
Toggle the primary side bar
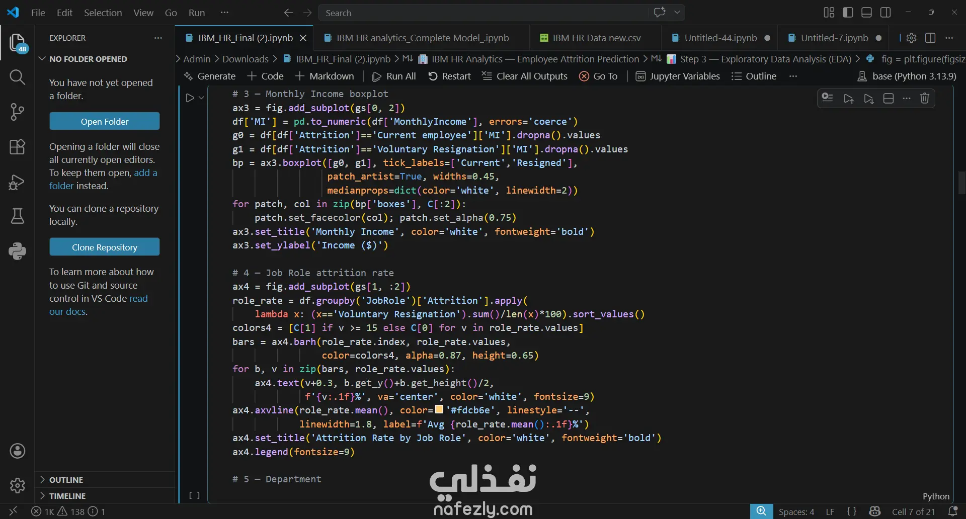(848, 13)
